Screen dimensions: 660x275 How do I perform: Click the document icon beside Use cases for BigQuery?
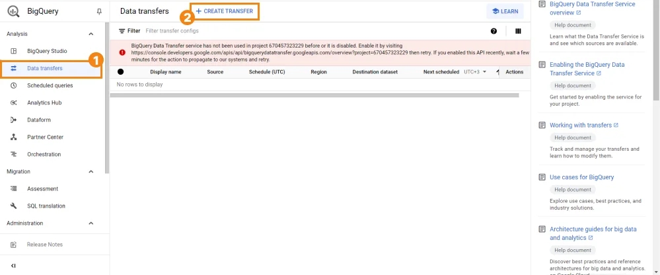pyautogui.click(x=542, y=177)
